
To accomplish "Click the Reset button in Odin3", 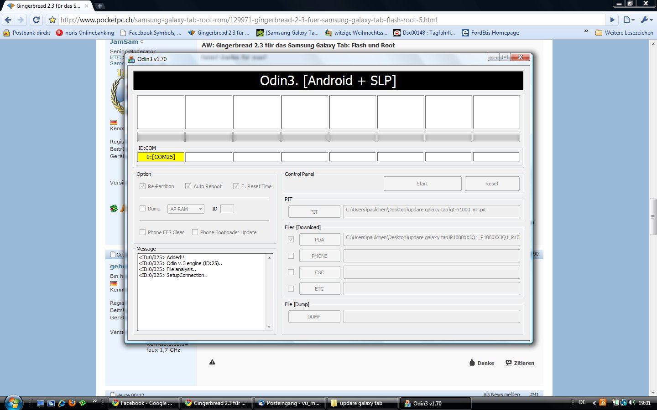I will pyautogui.click(x=492, y=184).
